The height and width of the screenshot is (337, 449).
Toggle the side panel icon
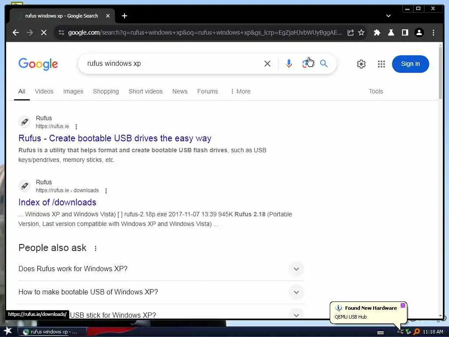click(x=405, y=32)
